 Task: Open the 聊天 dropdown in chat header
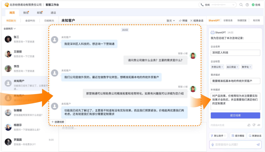tap(171, 20)
